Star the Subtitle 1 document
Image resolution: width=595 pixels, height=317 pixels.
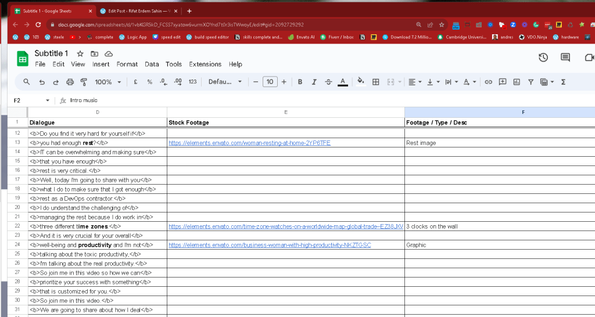click(x=80, y=54)
